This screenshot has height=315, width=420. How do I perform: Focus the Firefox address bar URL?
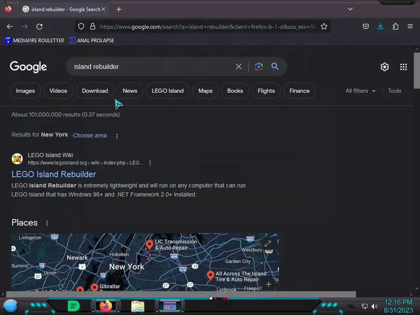point(208,27)
